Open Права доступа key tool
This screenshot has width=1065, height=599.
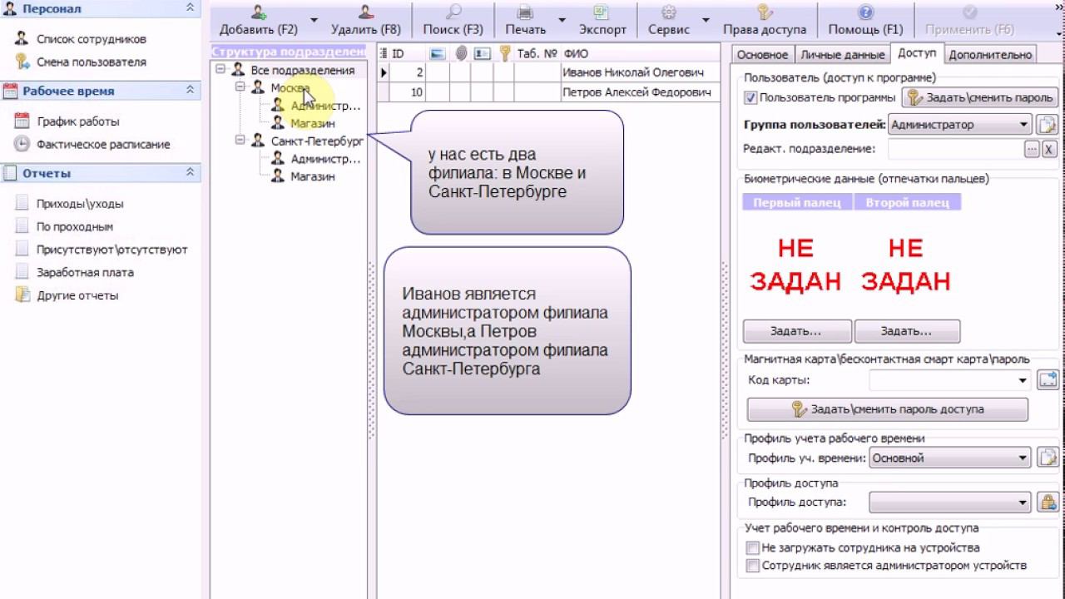tap(765, 12)
